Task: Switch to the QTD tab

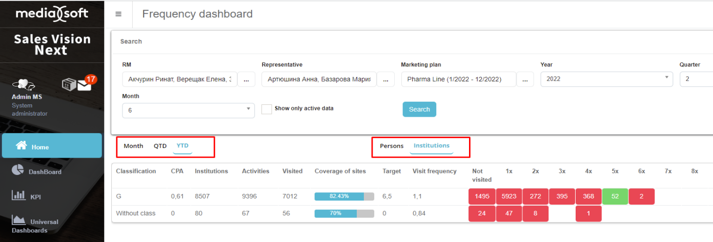Action: (x=160, y=146)
